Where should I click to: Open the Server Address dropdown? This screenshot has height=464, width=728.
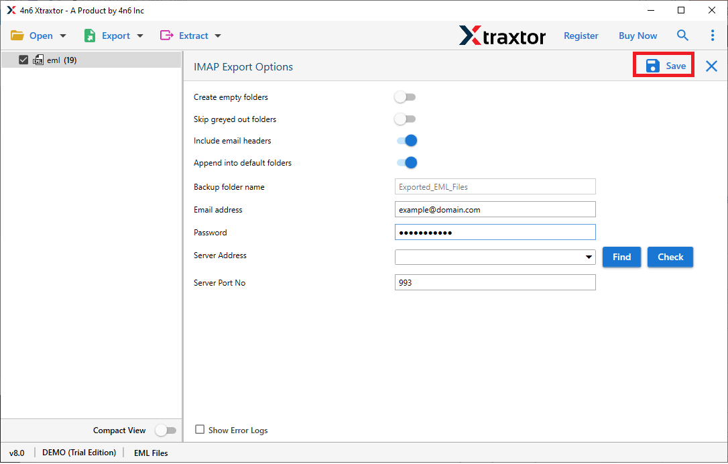click(x=589, y=257)
